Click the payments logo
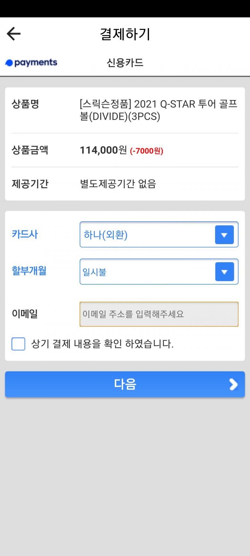 (31, 63)
